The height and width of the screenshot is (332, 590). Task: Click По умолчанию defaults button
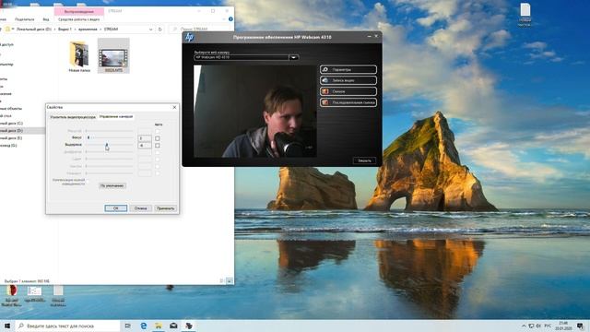112,185
